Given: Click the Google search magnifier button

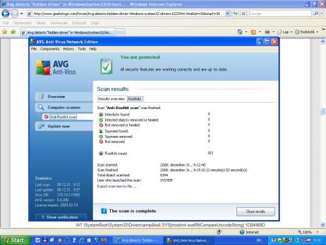Looking at the screenshot, I should click(316, 14).
